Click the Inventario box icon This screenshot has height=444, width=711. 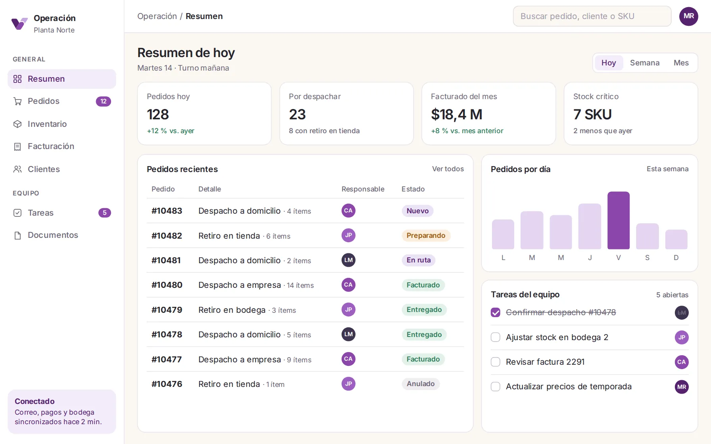coord(17,124)
